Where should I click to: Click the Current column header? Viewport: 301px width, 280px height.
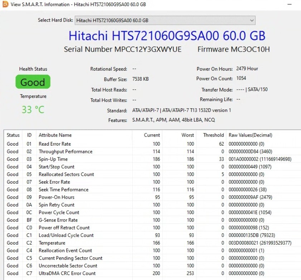(147, 135)
